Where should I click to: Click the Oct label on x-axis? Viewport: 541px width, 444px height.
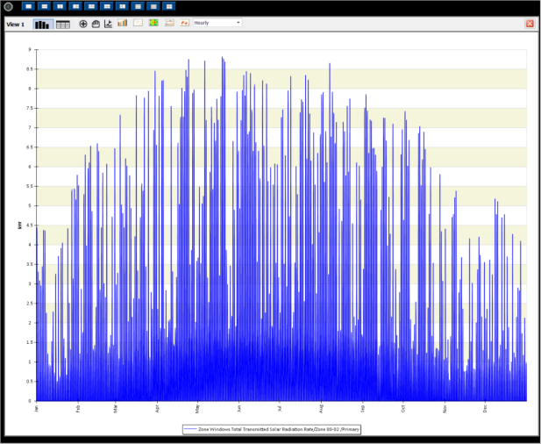pyautogui.click(x=402, y=408)
